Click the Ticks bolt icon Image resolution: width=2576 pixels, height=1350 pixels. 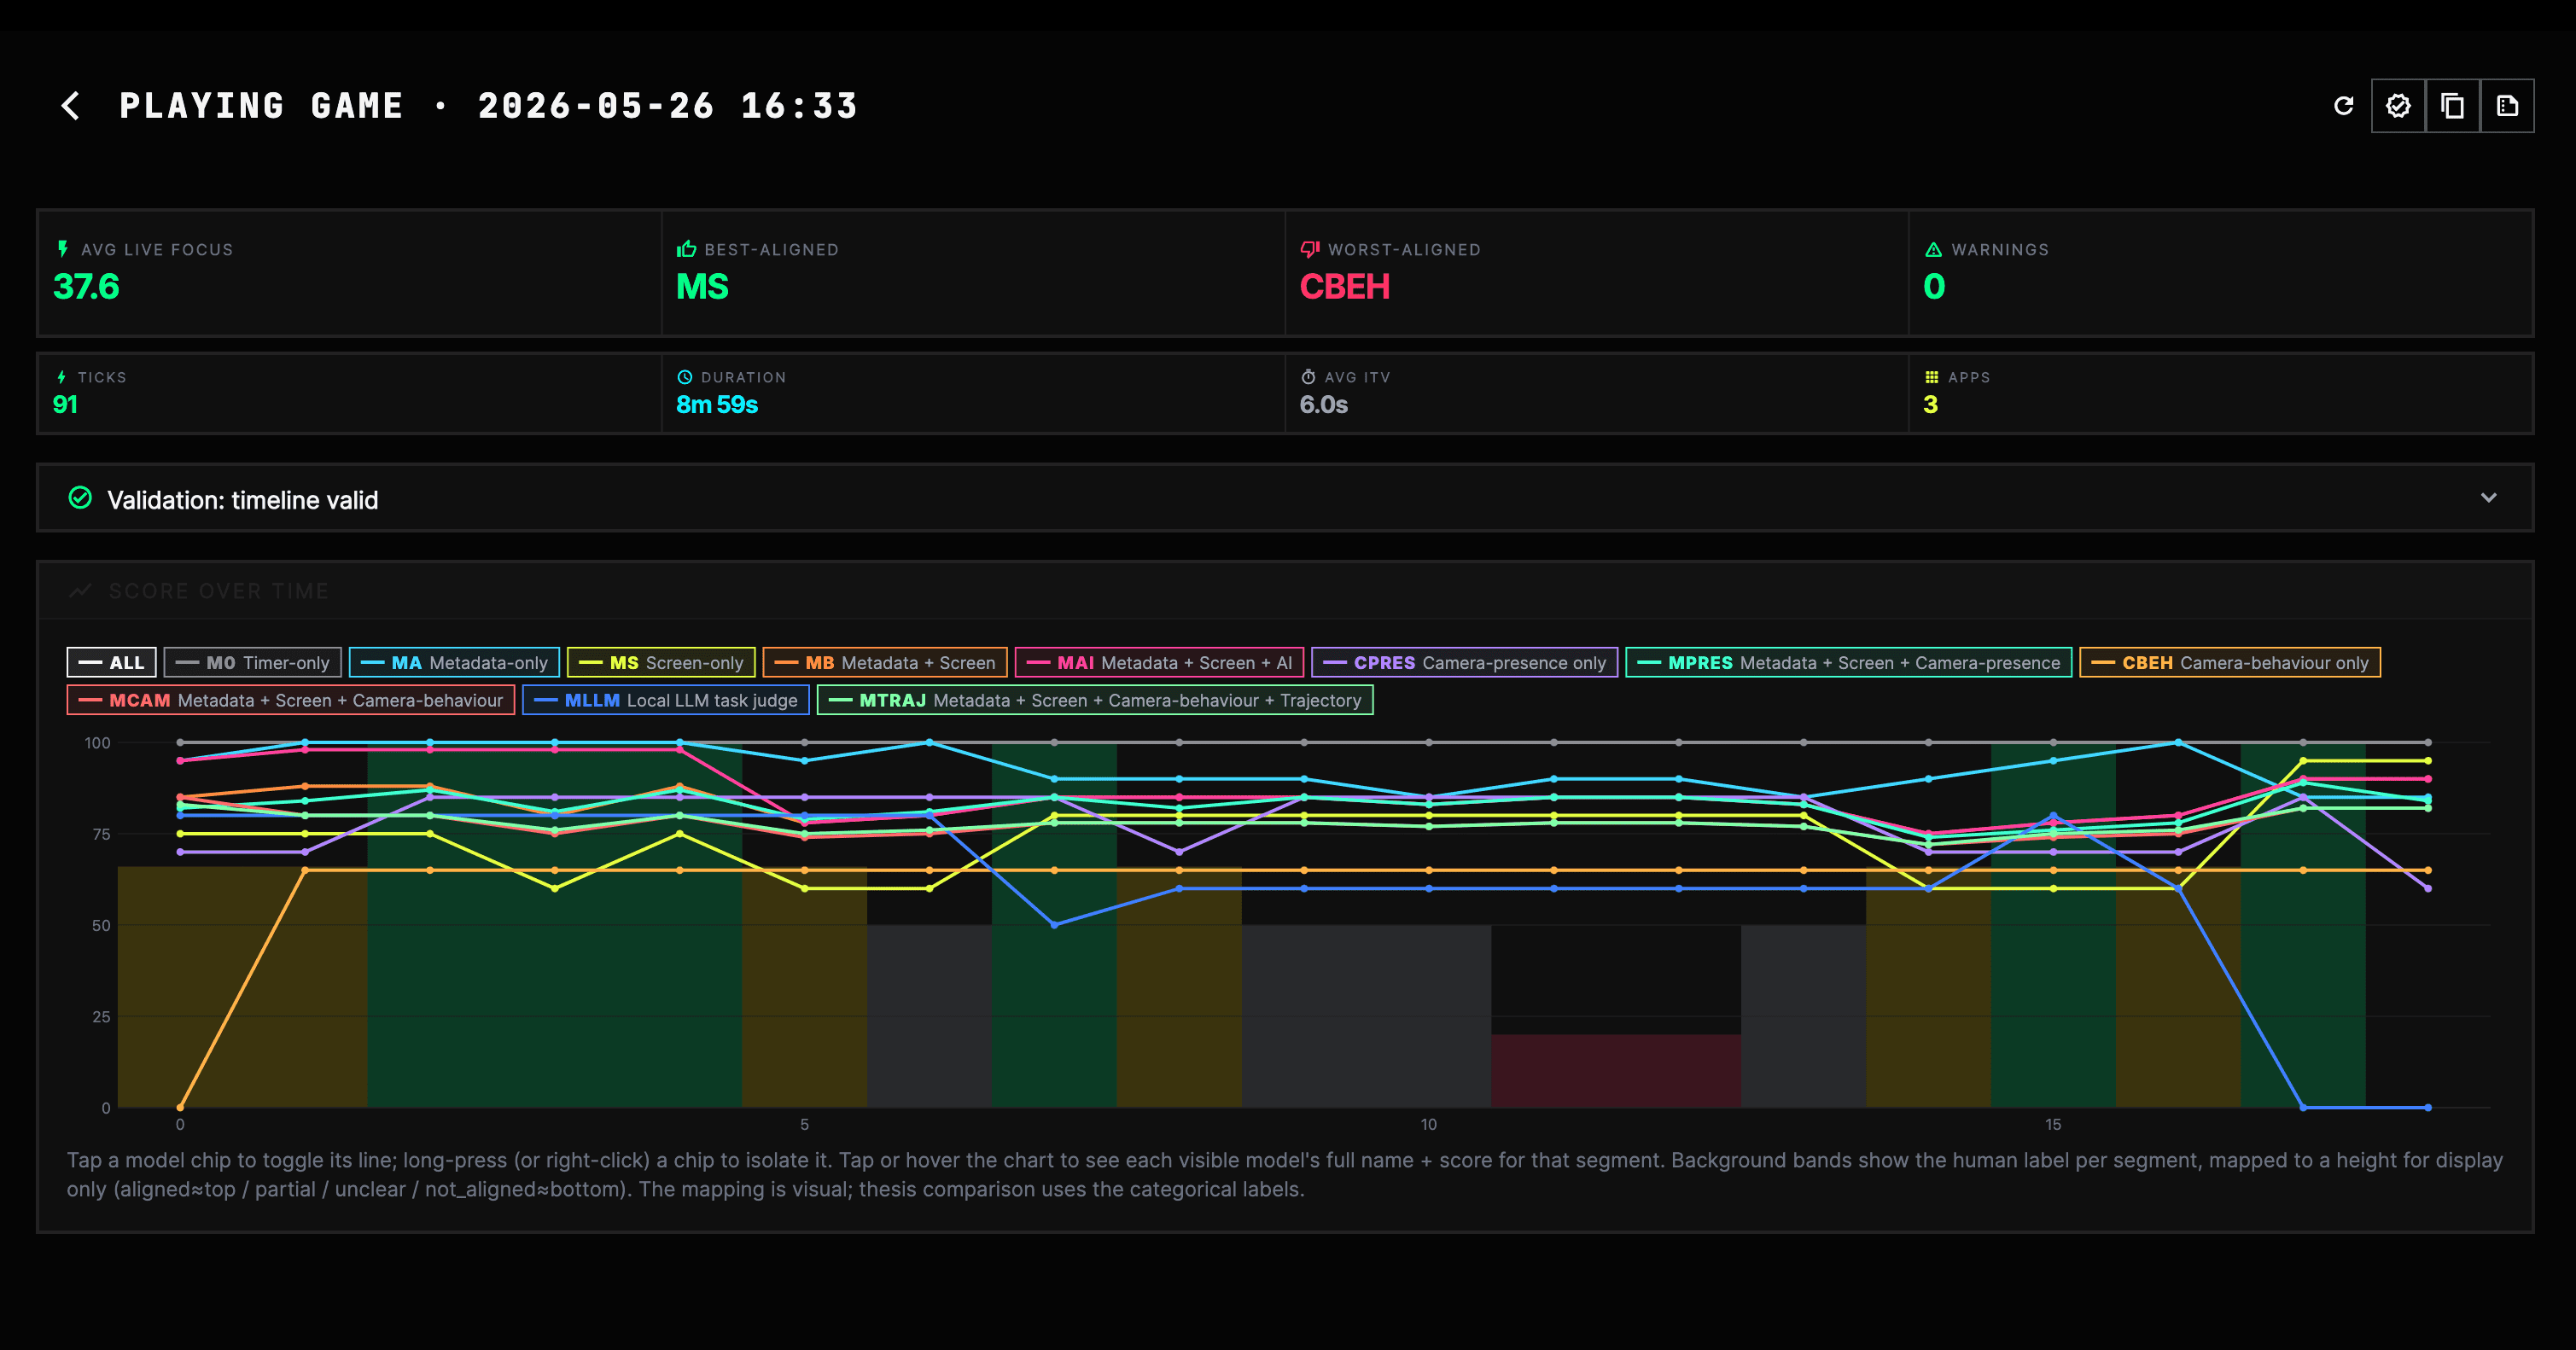click(62, 377)
